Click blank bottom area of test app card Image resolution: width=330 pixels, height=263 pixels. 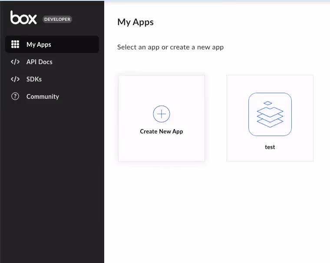270,156
